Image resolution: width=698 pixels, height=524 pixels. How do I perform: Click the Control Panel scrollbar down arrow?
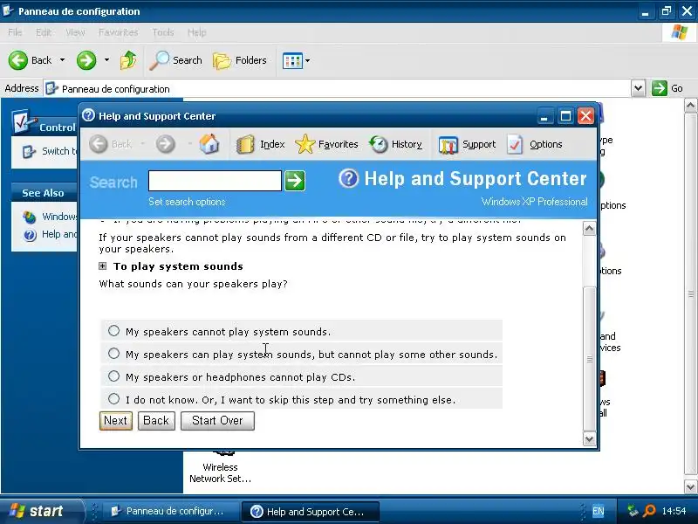click(x=690, y=486)
